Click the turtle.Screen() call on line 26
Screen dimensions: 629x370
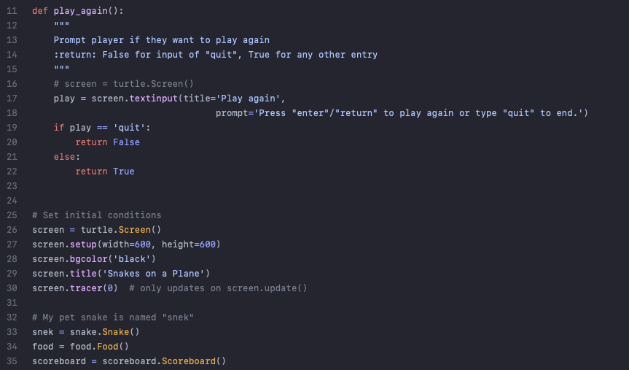pyautogui.click(x=121, y=230)
